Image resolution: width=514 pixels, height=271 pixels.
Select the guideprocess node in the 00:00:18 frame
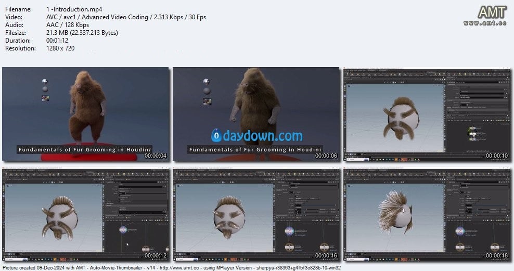pos(459,231)
